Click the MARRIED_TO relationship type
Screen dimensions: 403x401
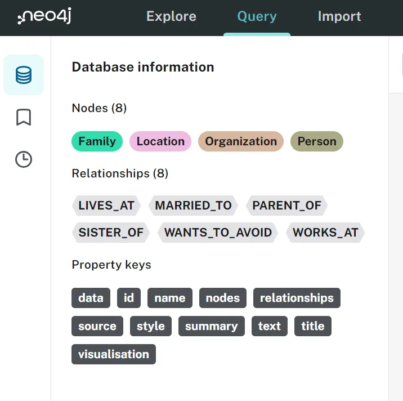point(193,205)
